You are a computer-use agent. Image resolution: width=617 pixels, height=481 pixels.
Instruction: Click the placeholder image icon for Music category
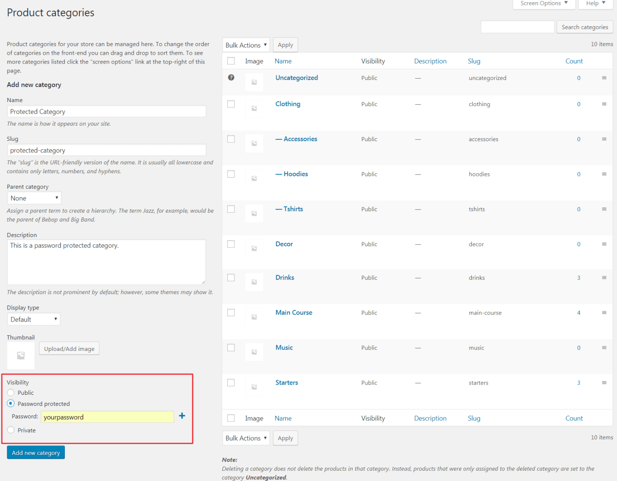tap(254, 352)
